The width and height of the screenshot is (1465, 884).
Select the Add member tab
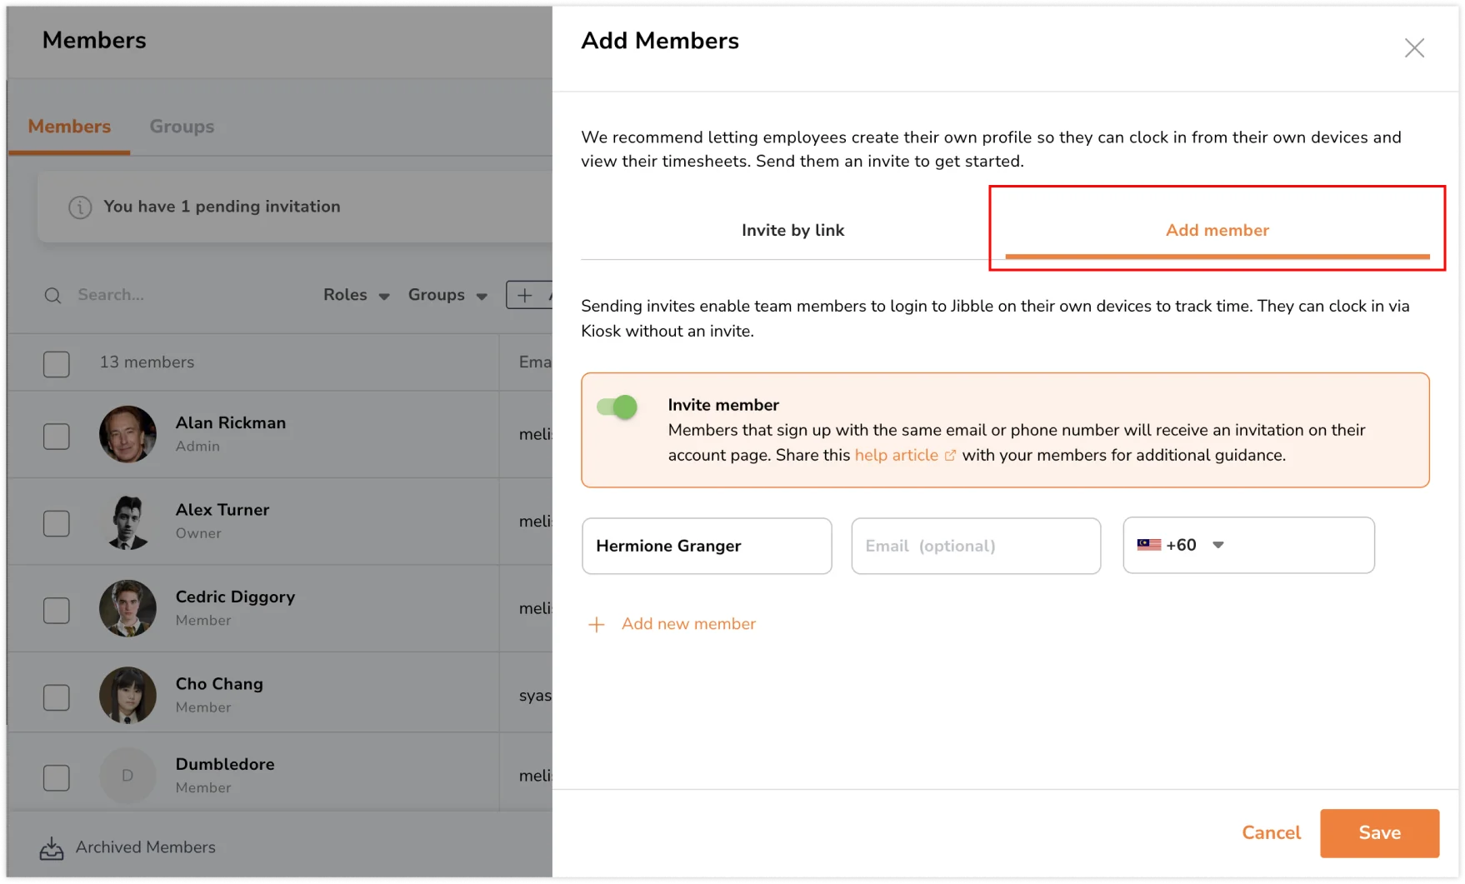1217,230
